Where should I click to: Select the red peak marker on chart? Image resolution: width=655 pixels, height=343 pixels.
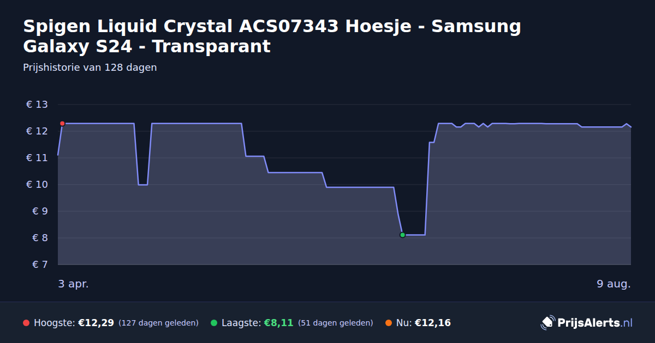tap(62, 124)
